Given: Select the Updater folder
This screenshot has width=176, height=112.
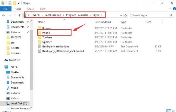Looking at the screenshot, I should pyautogui.click(x=47, y=42).
